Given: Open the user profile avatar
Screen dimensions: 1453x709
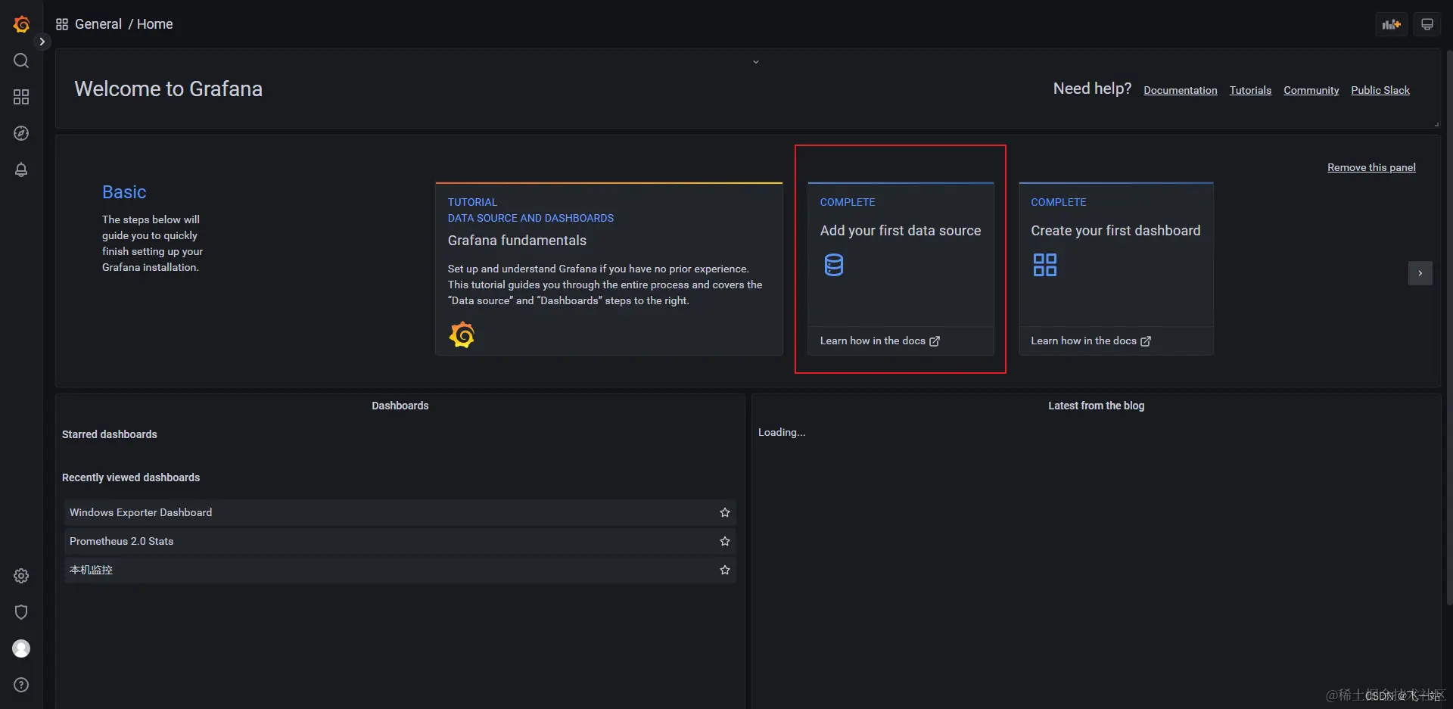Looking at the screenshot, I should 21,648.
